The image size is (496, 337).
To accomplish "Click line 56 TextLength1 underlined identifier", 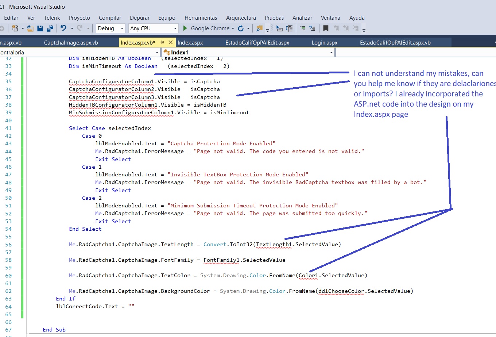I will pyautogui.click(x=274, y=244).
